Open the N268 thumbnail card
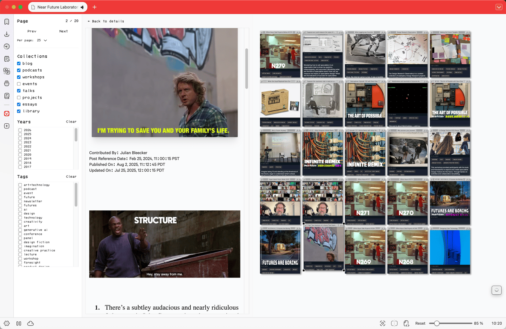The width and height of the screenshot is (506, 329). [408, 251]
